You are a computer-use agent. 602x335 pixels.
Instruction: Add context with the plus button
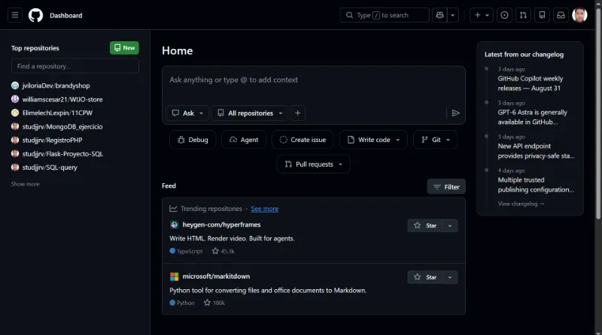tap(297, 113)
